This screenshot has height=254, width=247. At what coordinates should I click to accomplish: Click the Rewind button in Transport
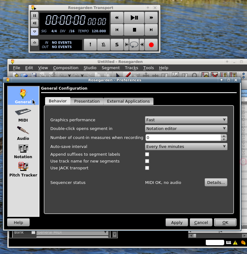[x=117, y=18]
